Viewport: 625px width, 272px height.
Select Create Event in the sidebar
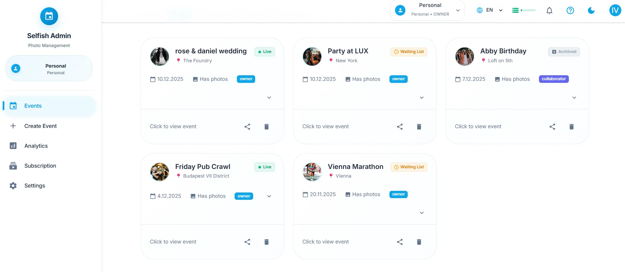pos(40,126)
